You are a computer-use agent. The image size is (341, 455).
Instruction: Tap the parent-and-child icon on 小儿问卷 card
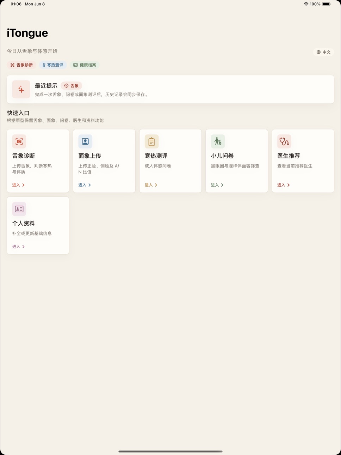[x=218, y=141]
